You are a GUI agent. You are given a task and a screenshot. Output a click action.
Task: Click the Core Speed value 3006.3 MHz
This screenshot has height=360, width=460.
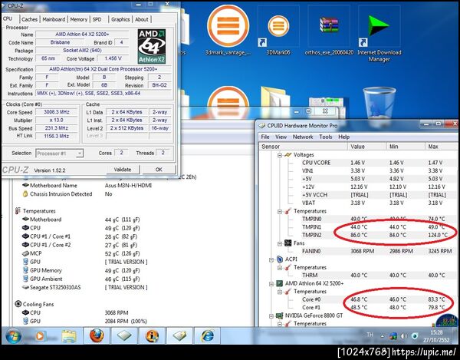[x=56, y=112]
